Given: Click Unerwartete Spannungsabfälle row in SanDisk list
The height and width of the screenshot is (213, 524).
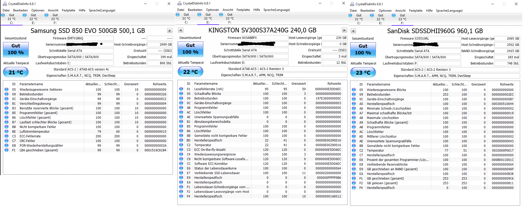Looking at the screenshot, I should (x=433, y=141).
